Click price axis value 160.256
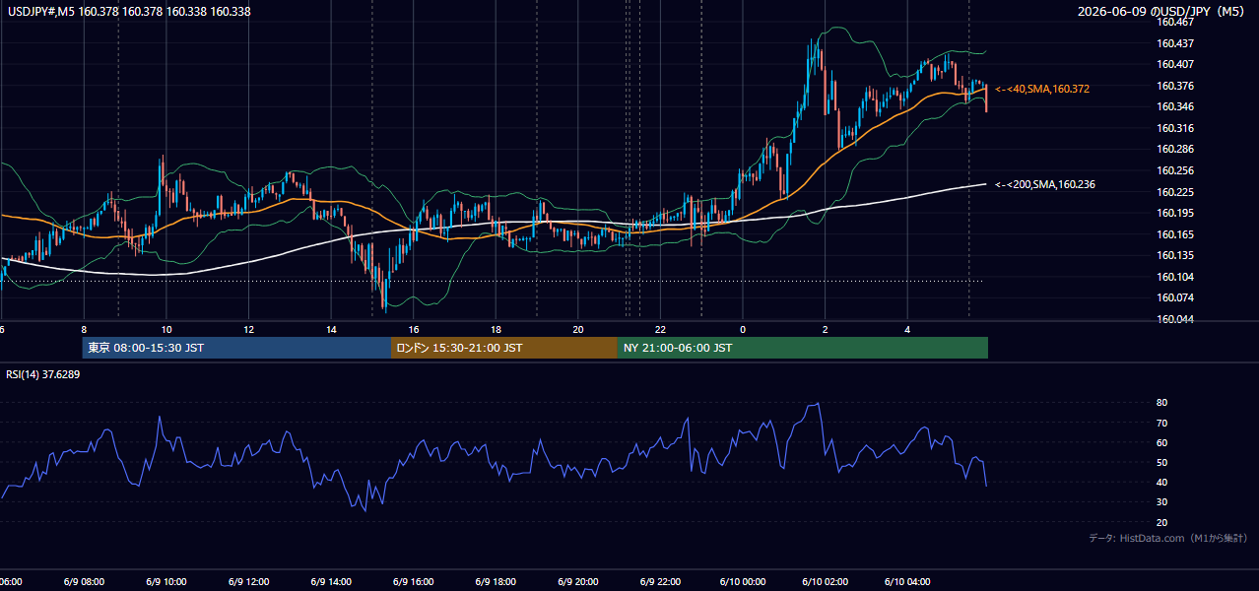Image resolution: width=1259 pixels, height=591 pixels. (x=1174, y=170)
